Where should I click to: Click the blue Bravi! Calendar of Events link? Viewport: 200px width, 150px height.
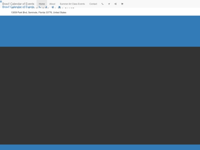(18, 7)
